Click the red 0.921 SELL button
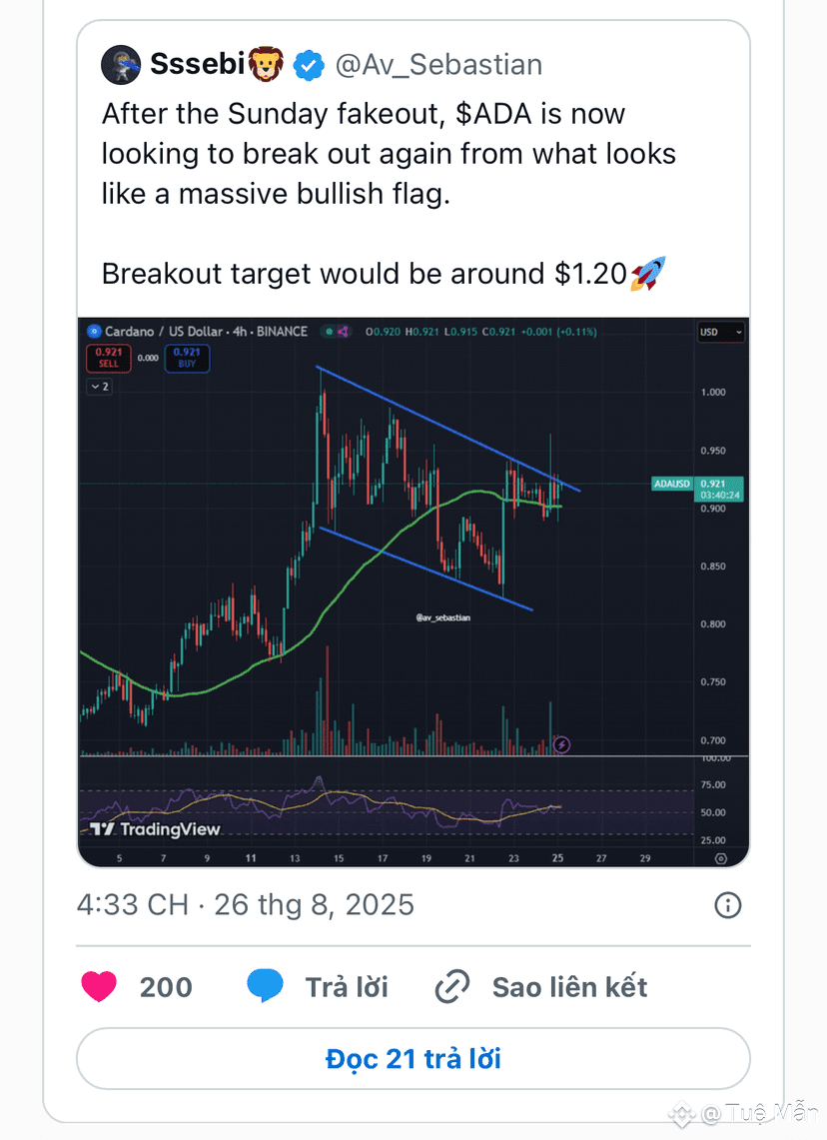The width and height of the screenshot is (827, 1140). [x=109, y=358]
